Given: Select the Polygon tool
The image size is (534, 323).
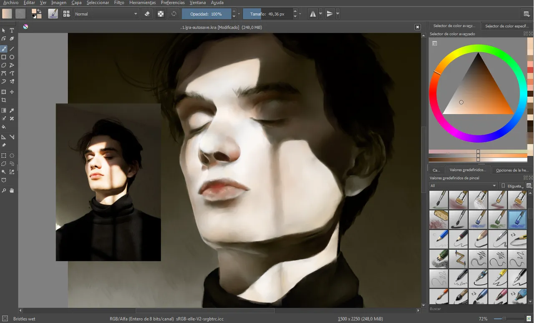Looking at the screenshot, I should pos(4,65).
